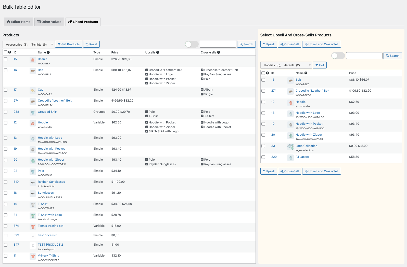
Task: Check the PJ Jacket row checkbox
Action: (x=263, y=157)
